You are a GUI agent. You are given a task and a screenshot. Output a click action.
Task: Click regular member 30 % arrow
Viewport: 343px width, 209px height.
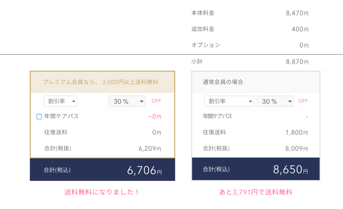[290, 101]
